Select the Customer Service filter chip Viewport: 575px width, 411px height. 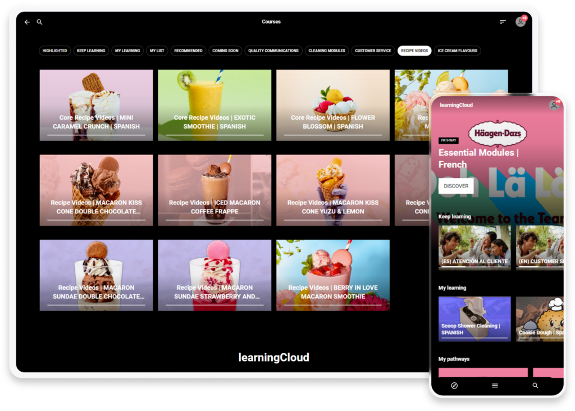373,51
